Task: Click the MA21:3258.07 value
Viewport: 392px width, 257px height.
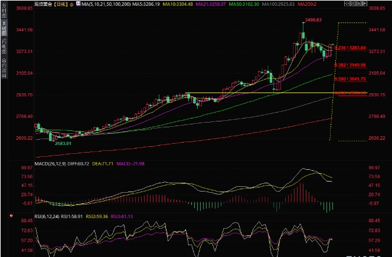Action: (x=211, y=4)
